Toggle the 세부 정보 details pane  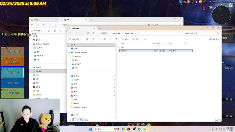click(214, 39)
